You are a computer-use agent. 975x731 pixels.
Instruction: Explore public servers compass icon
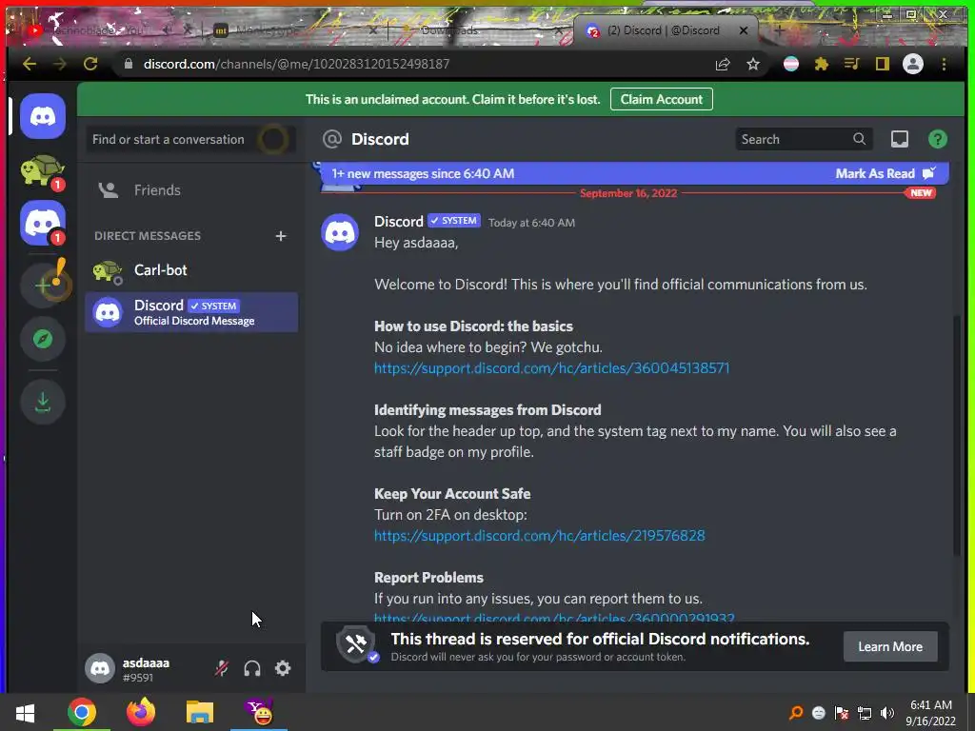pyautogui.click(x=42, y=339)
